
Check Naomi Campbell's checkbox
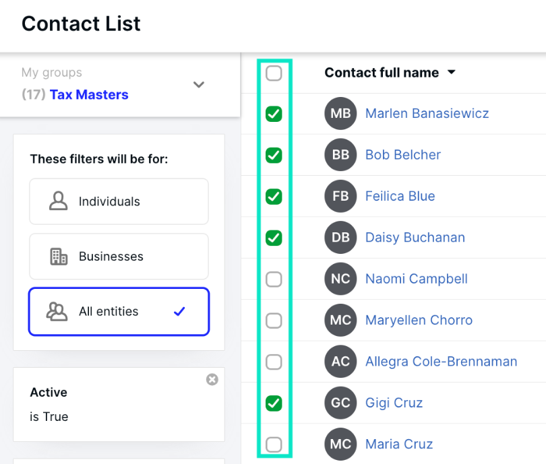274,279
